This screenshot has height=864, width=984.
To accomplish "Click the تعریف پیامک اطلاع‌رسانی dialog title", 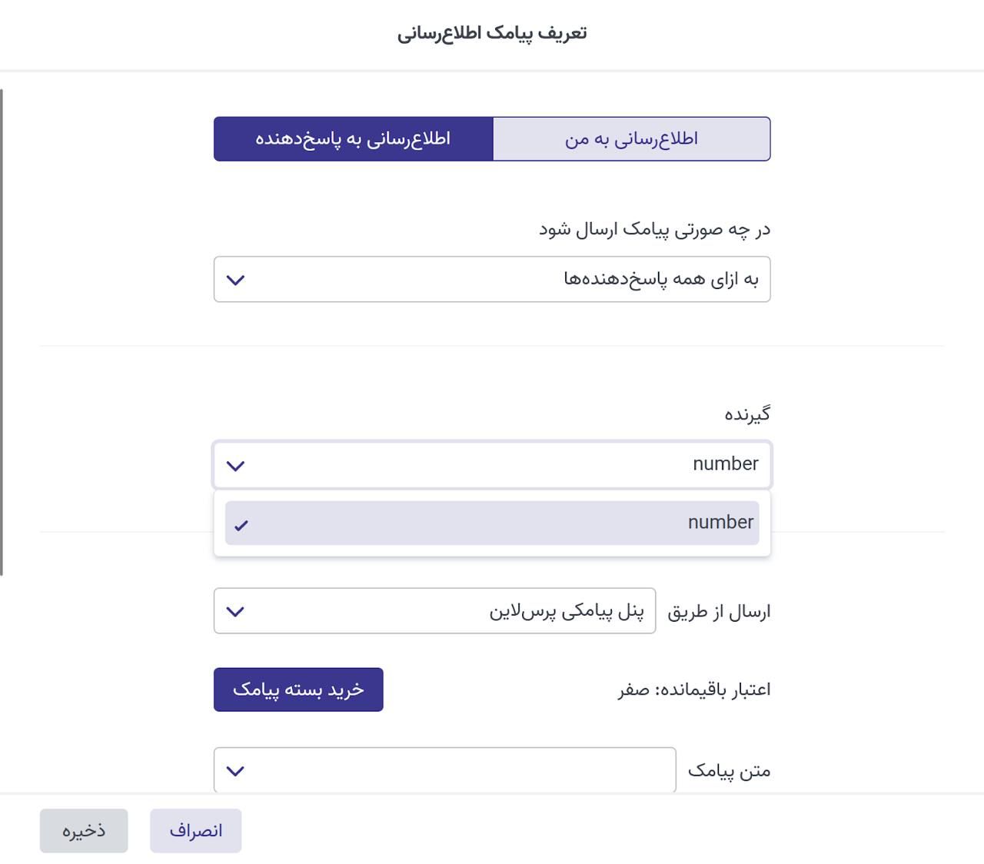I will pyautogui.click(x=492, y=34).
